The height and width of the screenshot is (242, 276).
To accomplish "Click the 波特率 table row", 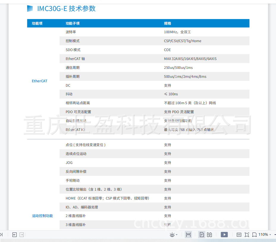I will [x=70, y=32].
